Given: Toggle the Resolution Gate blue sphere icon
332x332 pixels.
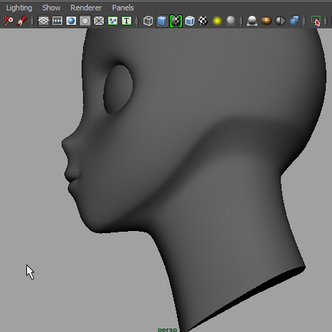Looking at the screenshot, I should (71, 21).
